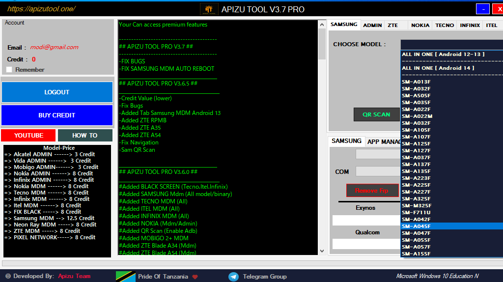Screen dimensions: 503x282
Task: Open the YOUTUBE button
Action: click(28, 136)
